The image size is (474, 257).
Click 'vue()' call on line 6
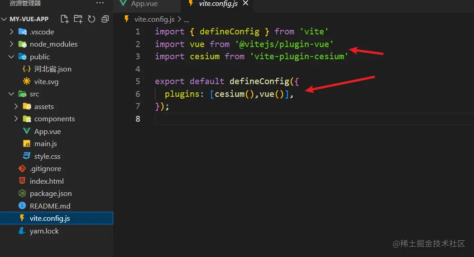[x=272, y=94]
